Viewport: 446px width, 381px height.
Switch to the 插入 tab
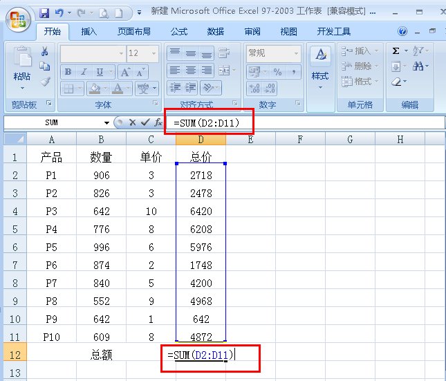point(89,32)
